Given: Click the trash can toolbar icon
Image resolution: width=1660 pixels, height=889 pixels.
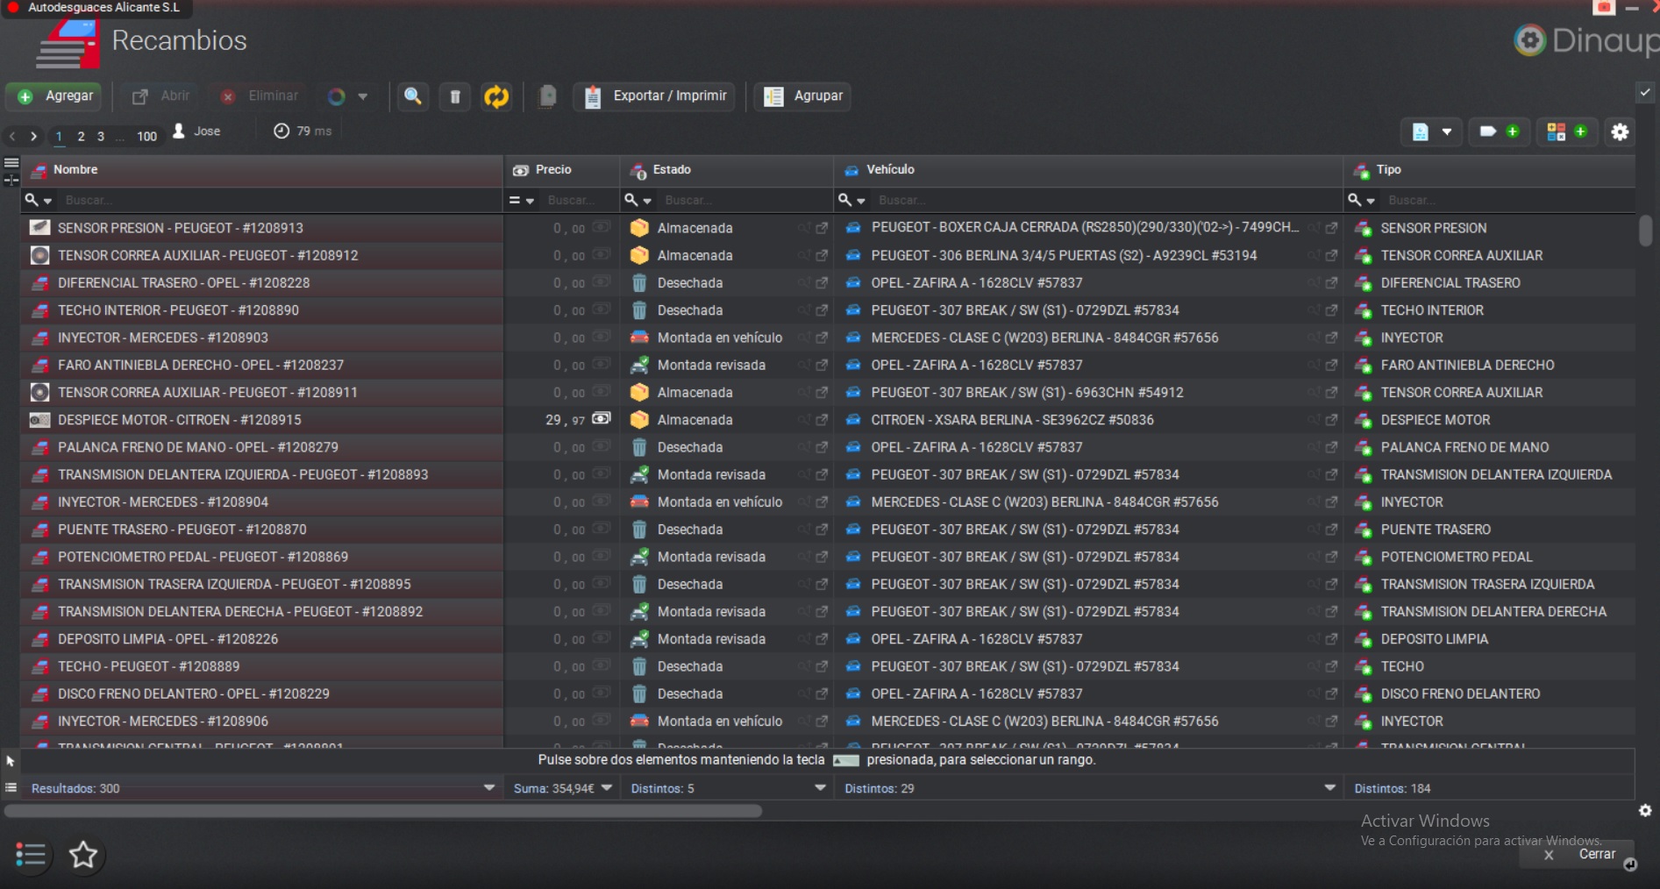Looking at the screenshot, I should coord(455,96).
